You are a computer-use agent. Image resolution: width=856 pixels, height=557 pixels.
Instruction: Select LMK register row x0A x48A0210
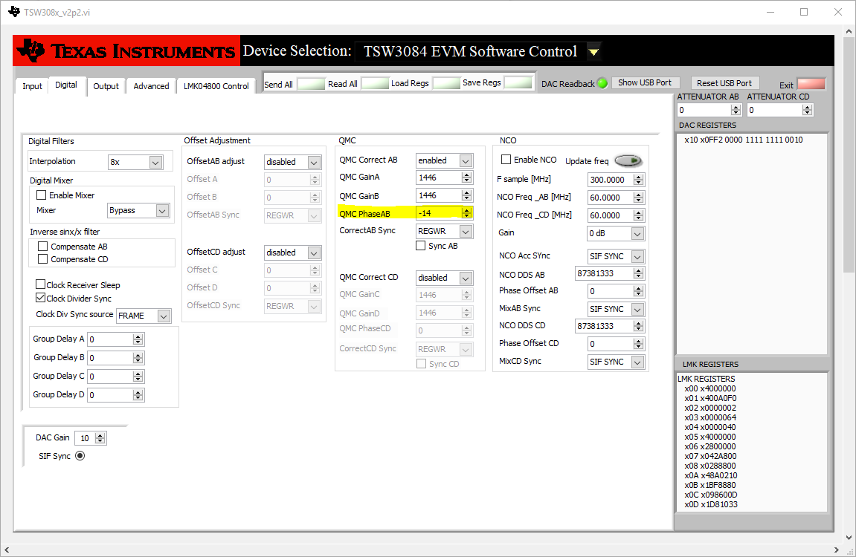[x=711, y=475]
